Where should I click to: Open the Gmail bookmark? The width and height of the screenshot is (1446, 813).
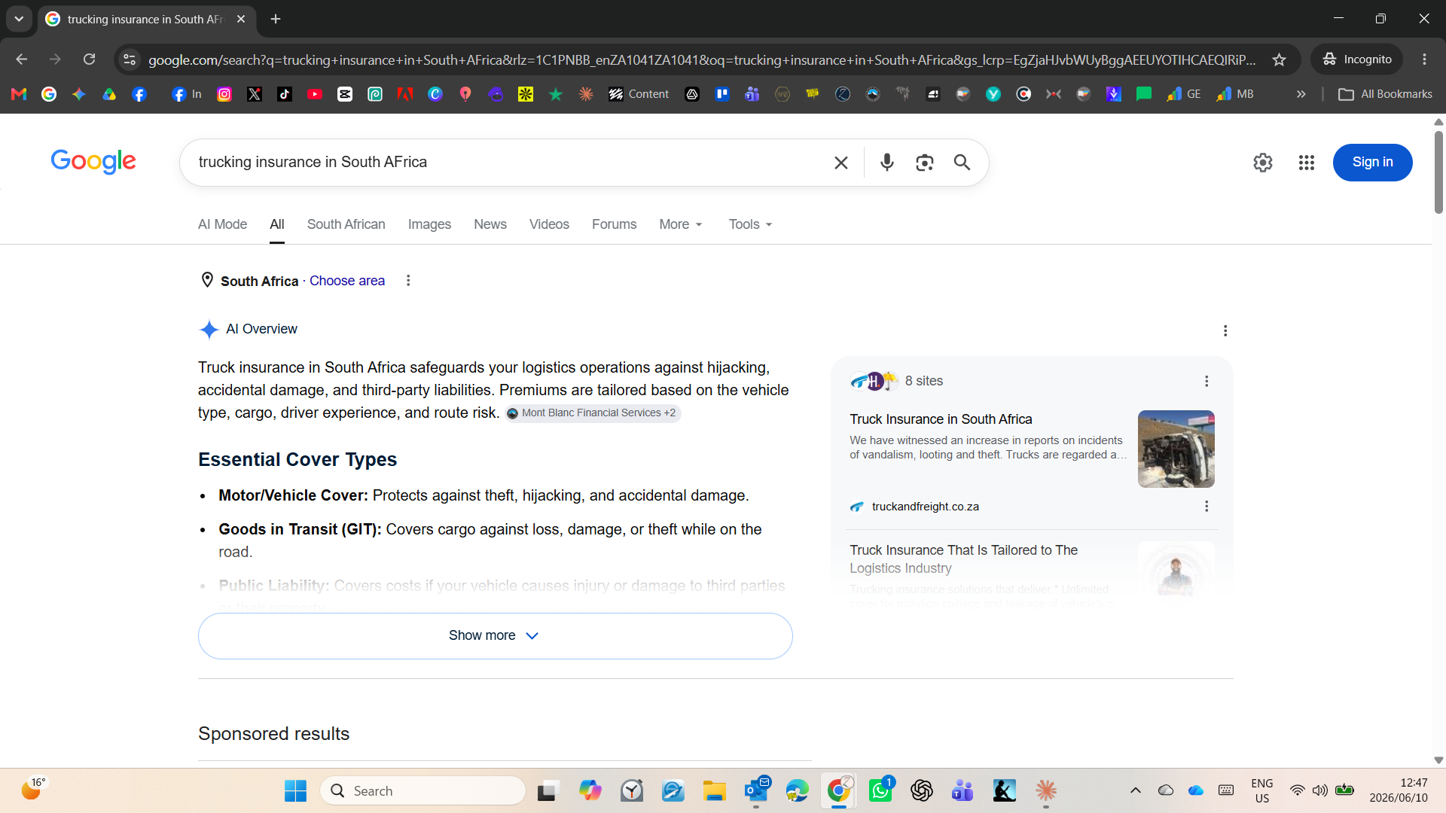19,94
